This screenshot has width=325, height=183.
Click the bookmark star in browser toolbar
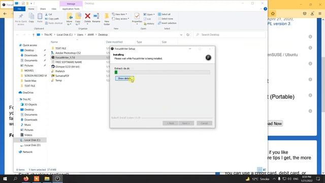click(273, 14)
